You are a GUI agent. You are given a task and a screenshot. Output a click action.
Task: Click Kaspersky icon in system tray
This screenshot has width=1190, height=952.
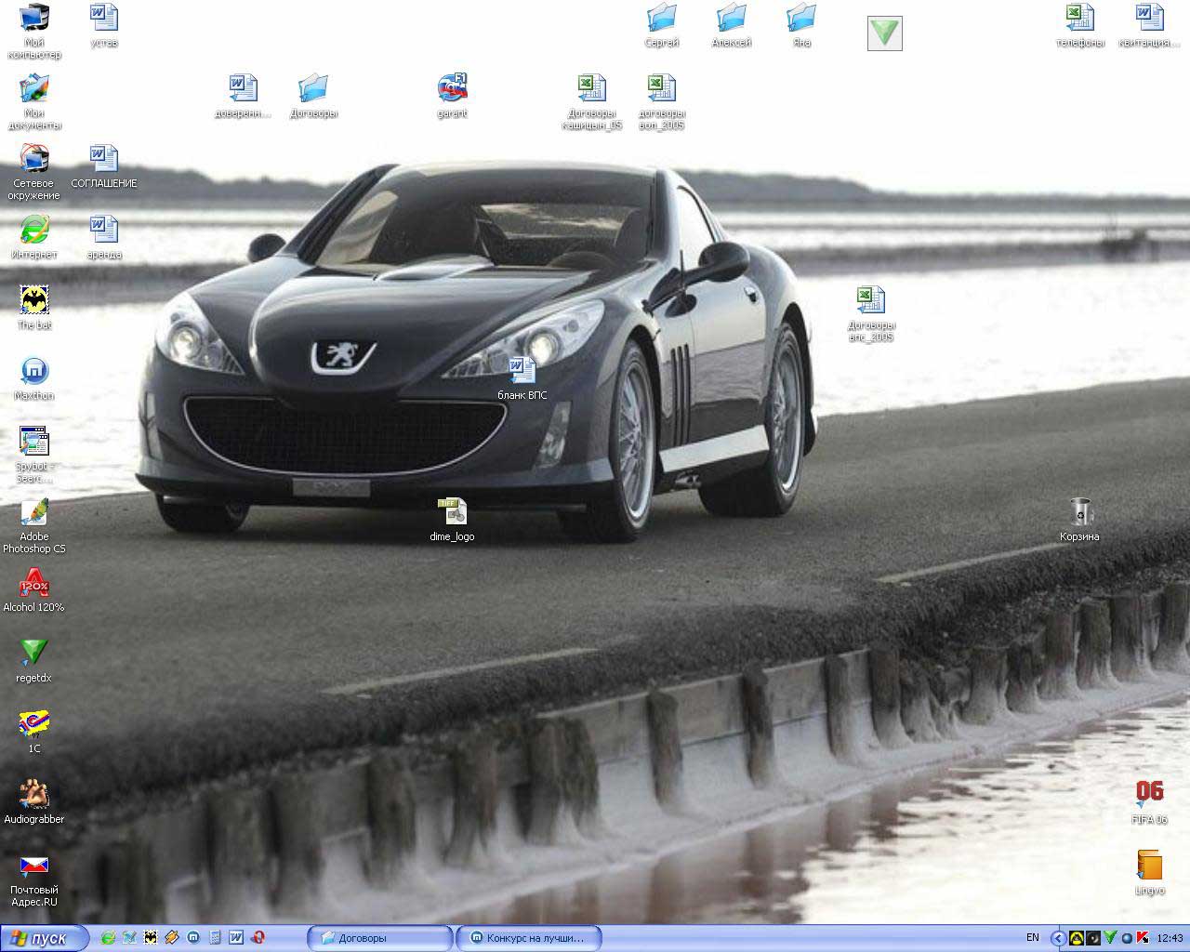pyautogui.click(x=1143, y=938)
